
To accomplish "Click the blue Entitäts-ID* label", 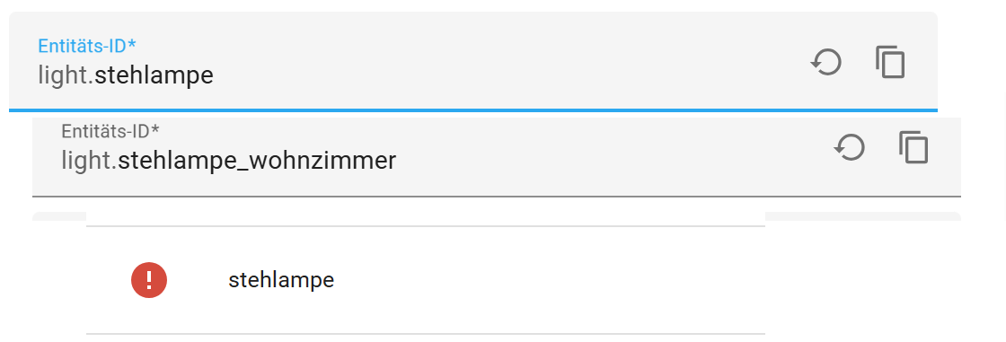I will (x=87, y=46).
